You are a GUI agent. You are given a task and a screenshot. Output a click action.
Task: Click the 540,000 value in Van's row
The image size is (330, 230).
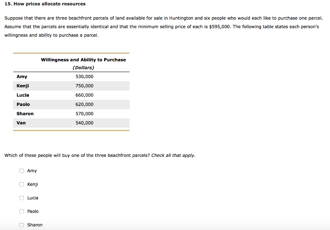click(x=84, y=123)
